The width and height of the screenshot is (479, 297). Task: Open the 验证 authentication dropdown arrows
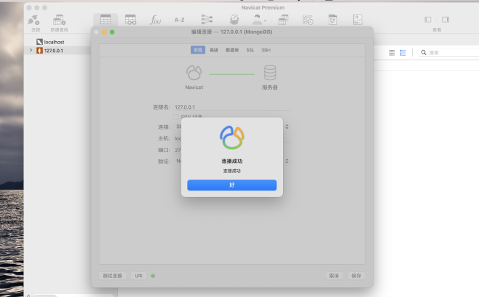point(287,161)
